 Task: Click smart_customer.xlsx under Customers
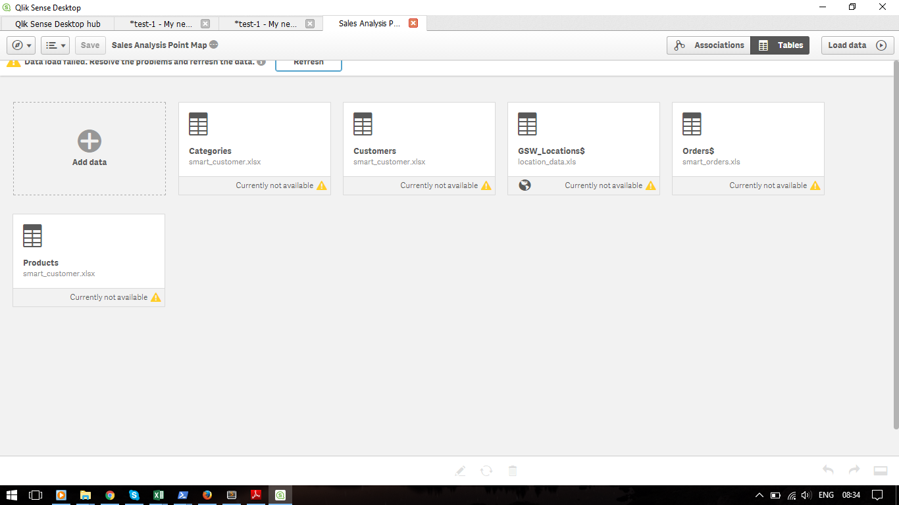(x=390, y=162)
